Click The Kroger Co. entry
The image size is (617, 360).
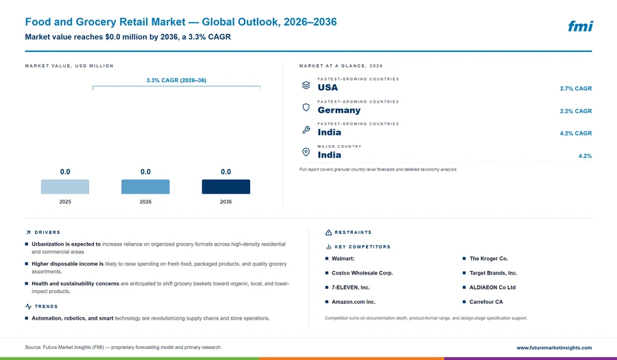click(x=488, y=259)
